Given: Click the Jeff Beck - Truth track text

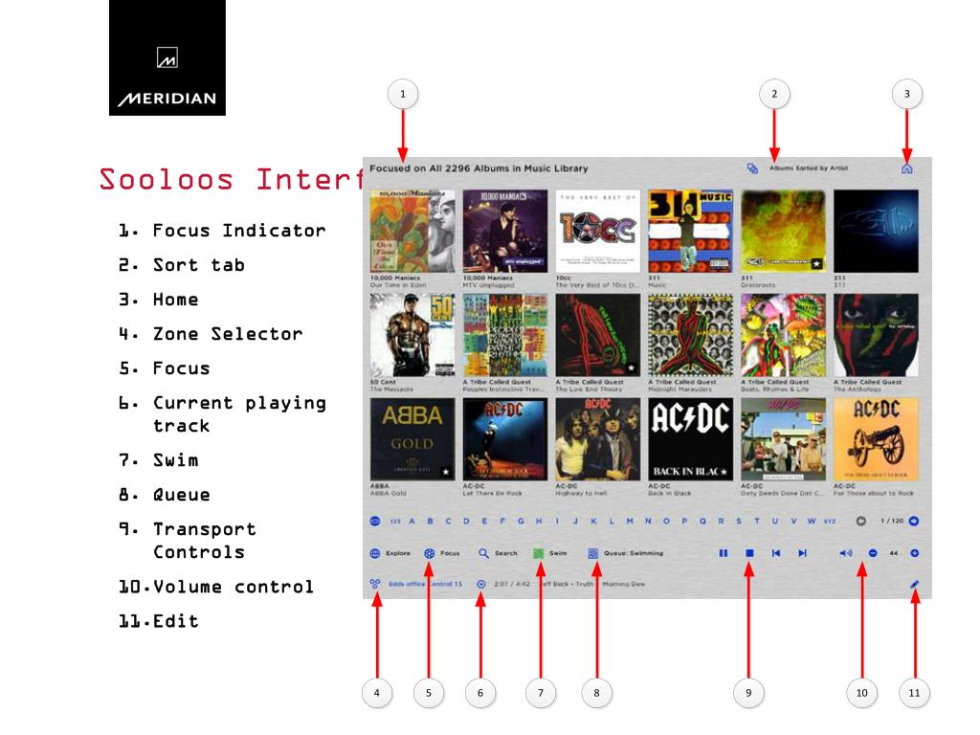Looking at the screenshot, I should click(567, 584).
